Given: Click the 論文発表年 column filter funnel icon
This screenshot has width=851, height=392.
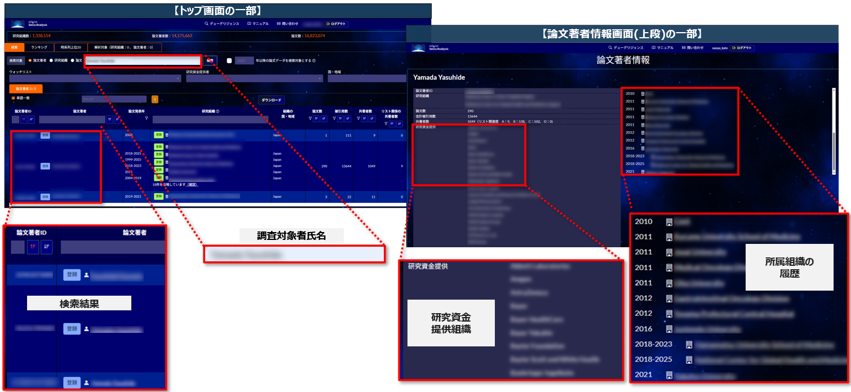Looking at the screenshot, I should [147, 119].
